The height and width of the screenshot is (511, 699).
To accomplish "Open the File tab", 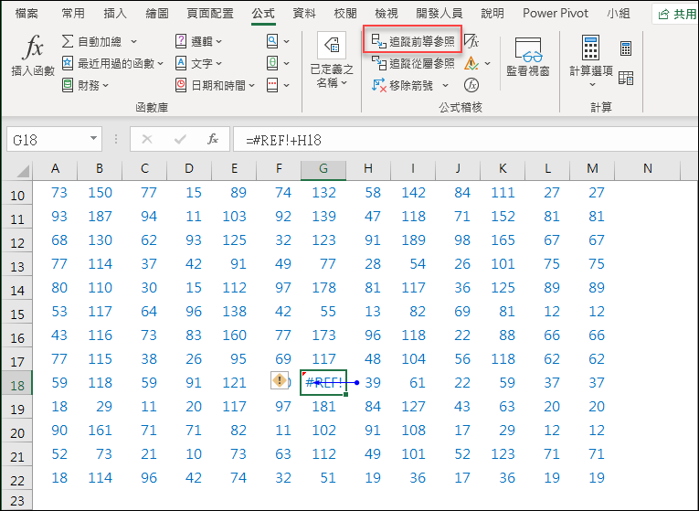I will pos(26,14).
